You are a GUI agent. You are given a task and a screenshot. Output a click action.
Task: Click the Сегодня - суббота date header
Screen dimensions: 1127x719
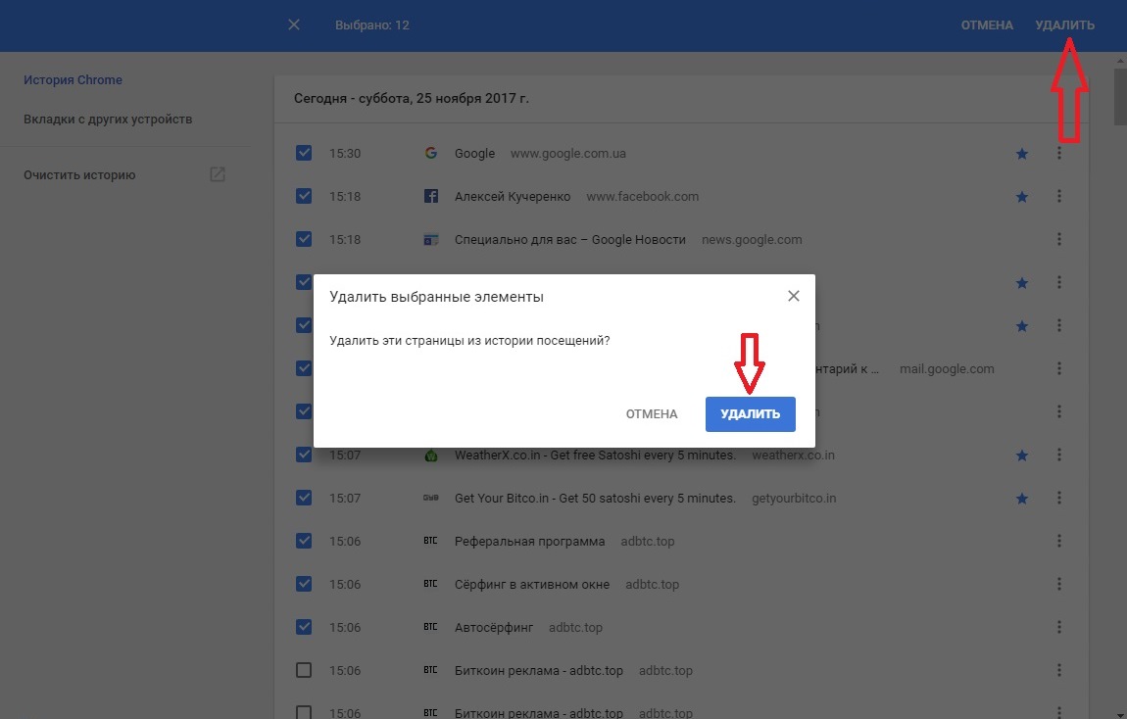click(412, 98)
